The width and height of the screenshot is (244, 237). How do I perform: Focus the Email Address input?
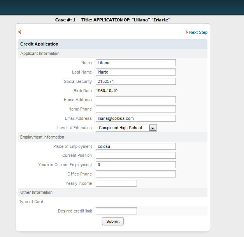pyautogui.click(x=135, y=118)
